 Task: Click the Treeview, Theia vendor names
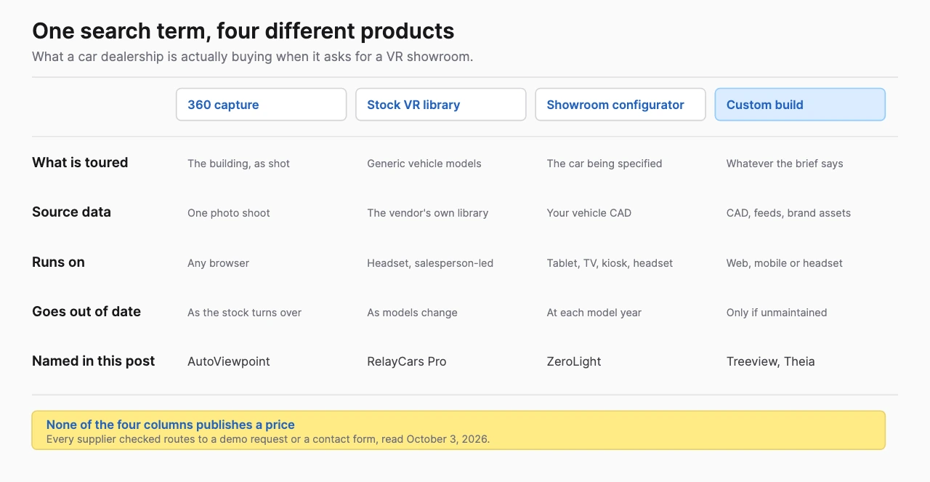(771, 361)
